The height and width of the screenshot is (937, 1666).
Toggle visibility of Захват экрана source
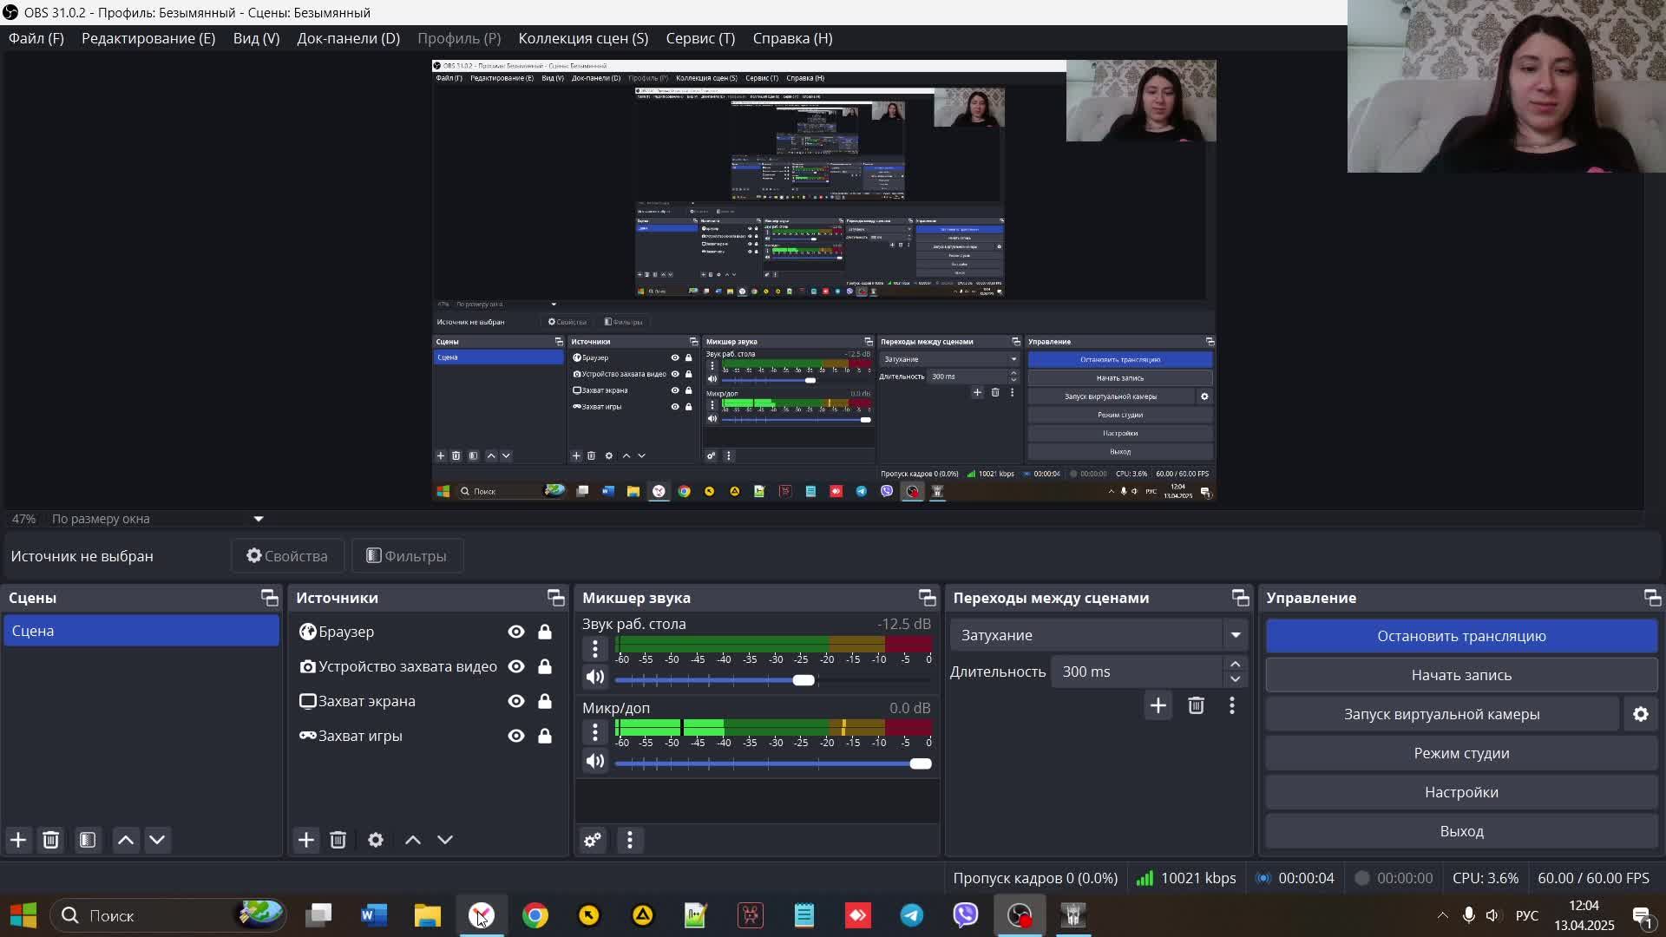tap(516, 701)
